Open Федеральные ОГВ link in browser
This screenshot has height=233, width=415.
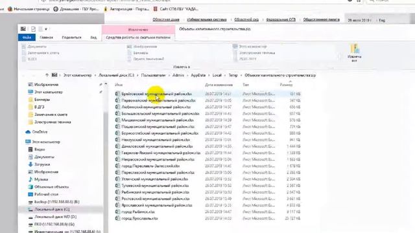tap(281, 19)
